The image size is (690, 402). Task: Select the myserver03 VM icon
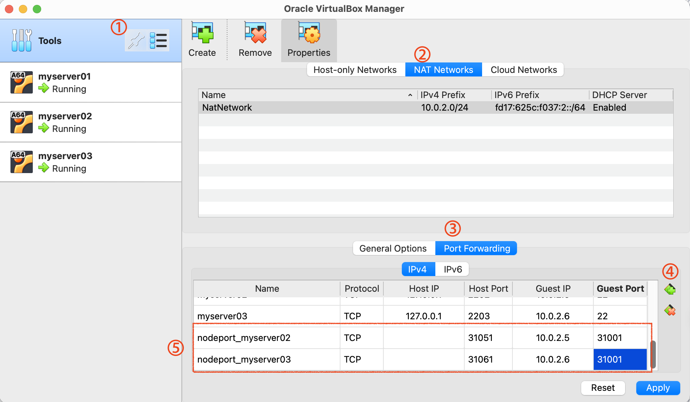pyautogui.click(x=22, y=162)
